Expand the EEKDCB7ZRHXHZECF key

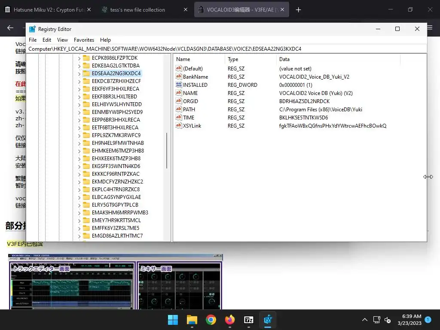point(79,81)
